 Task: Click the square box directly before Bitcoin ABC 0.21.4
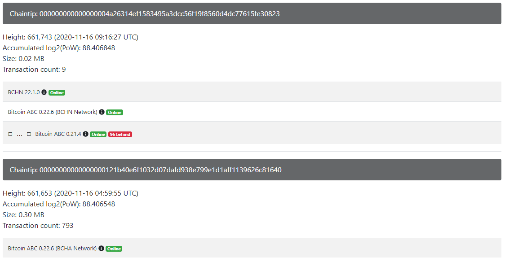coord(29,134)
